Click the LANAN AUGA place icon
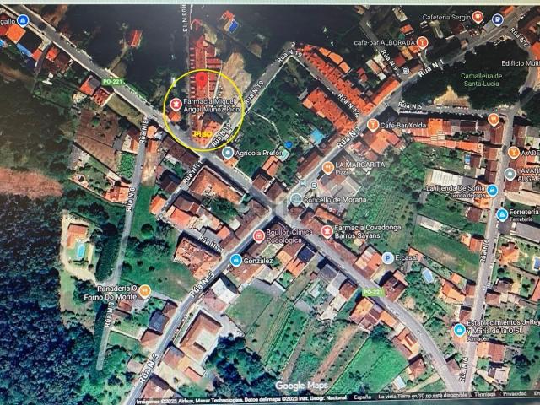This screenshot has width=540, height=405. click(510, 175)
